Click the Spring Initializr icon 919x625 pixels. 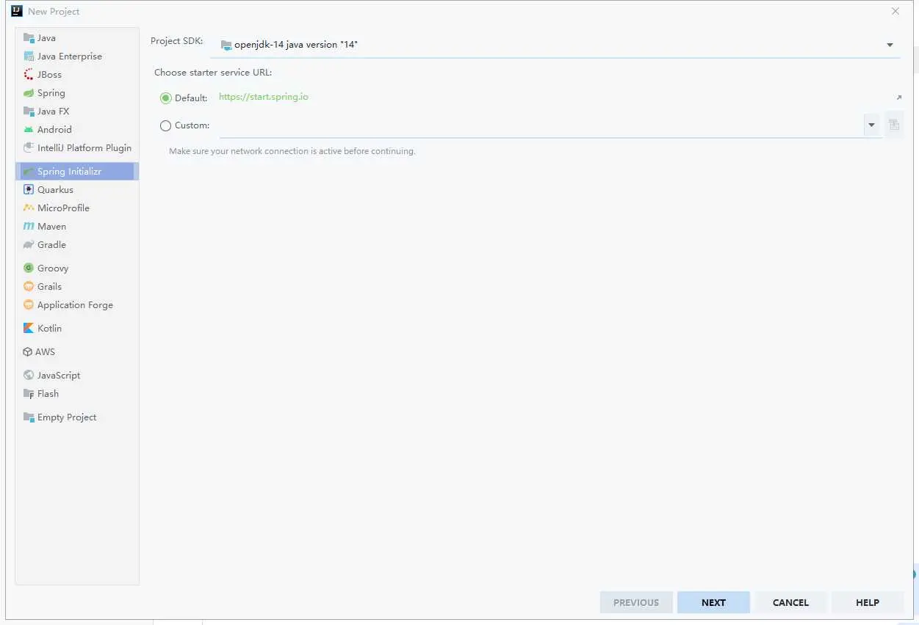pyautogui.click(x=29, y=172)
